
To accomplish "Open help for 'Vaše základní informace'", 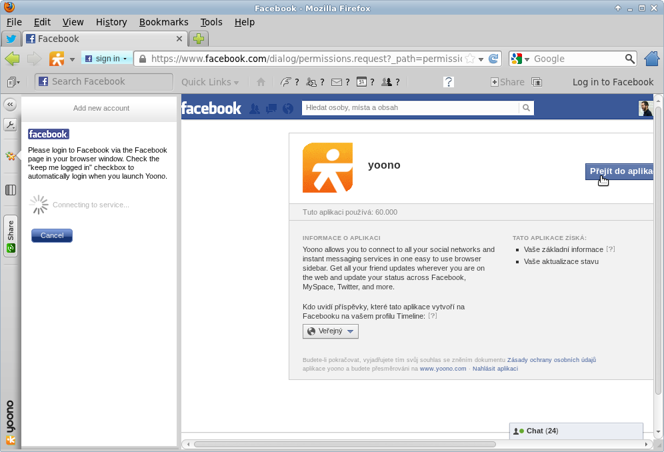I will click(x=610, y=249).
